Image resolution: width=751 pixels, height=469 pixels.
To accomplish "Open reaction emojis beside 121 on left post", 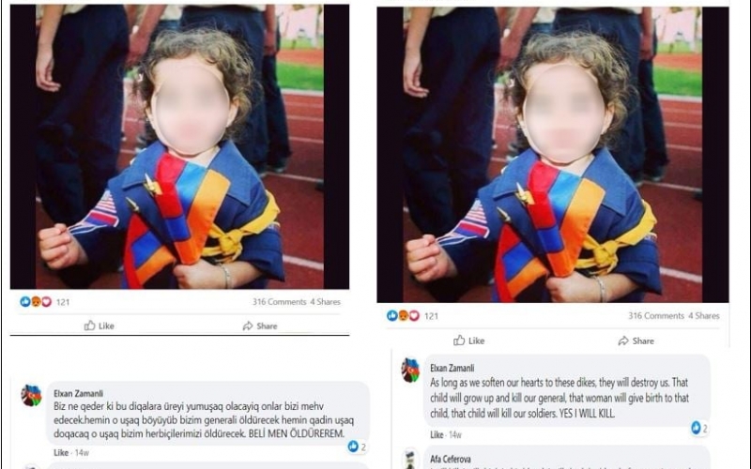I will pyautogui.click(x=36, y=301).
